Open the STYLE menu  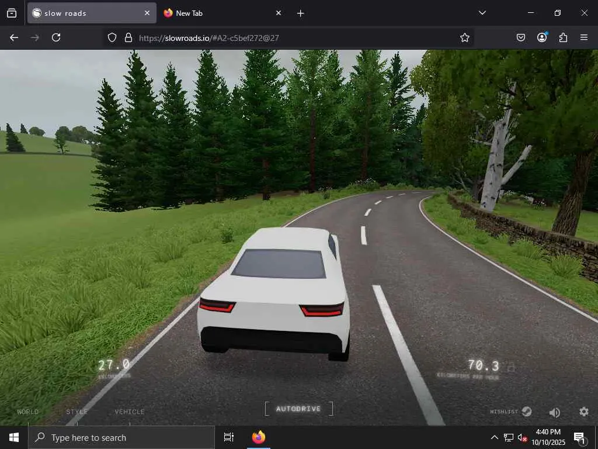pos(77,412)
